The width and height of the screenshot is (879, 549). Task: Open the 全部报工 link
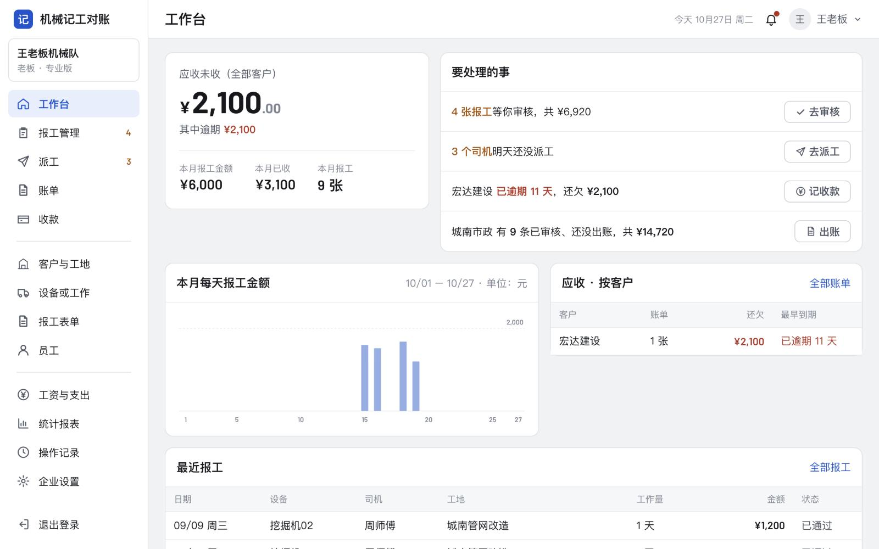click(x=830, y=467)
